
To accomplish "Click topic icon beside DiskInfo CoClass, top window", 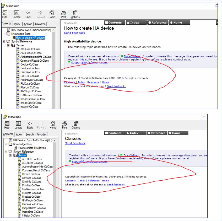I will pyautogui.click(x=18, y=72).
